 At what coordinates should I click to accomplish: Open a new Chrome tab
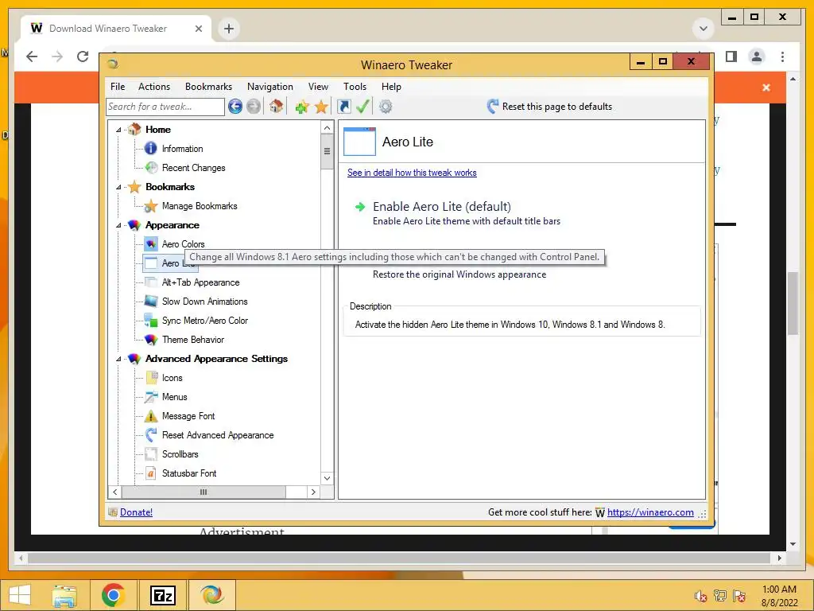[229, 29]
